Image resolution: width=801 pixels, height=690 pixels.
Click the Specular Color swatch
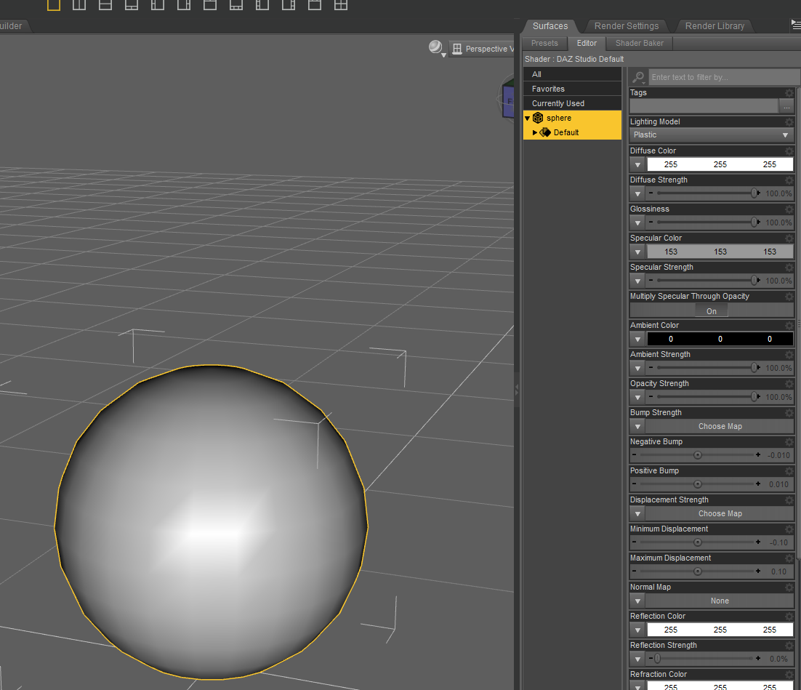click(720, 252)
